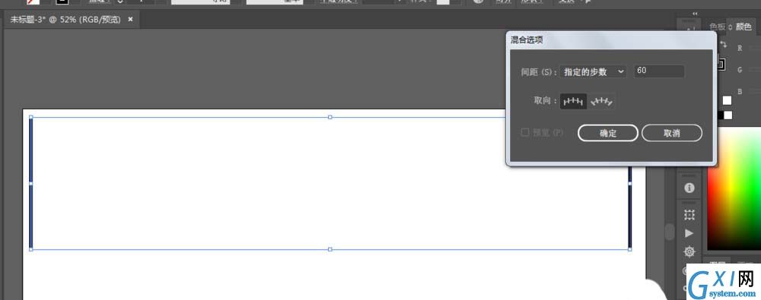Image resolution: width=761 pixels, height=300 pixels.
Task: Select align-to-path orientation icon
Action: (602, 101)
